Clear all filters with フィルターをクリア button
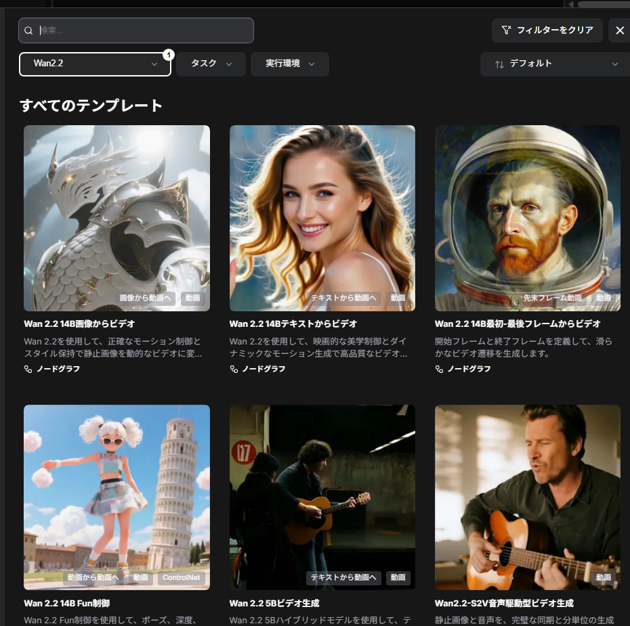The image size is (630, 626). (x=547, y=30)
